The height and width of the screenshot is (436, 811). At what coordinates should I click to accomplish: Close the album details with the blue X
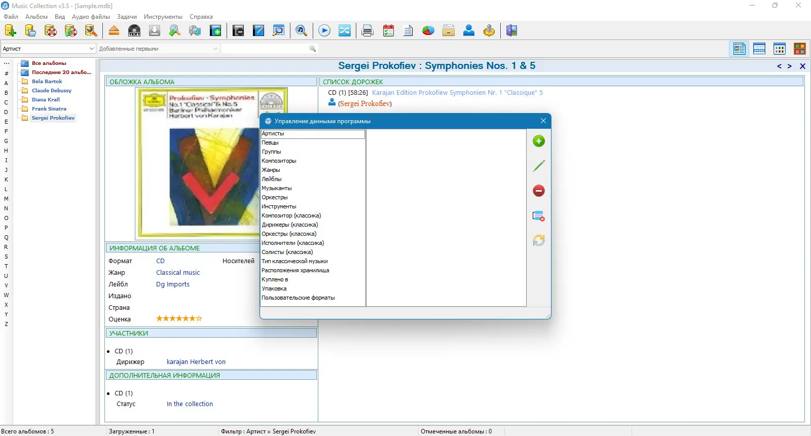click(x=802, y=66)
